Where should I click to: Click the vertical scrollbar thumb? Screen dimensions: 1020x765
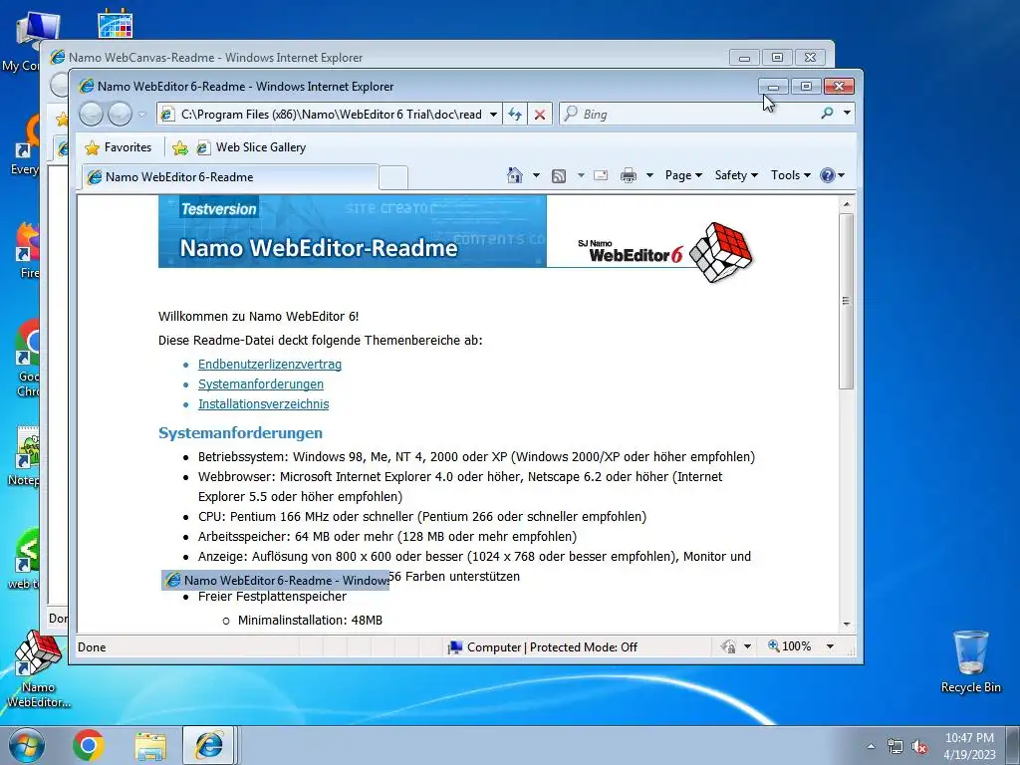pyautogui.click(x=847, y=301)
